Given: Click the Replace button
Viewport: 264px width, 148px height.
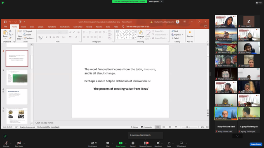Looking at the screenshot, I should pyautogui.click(x=176, y=35).
